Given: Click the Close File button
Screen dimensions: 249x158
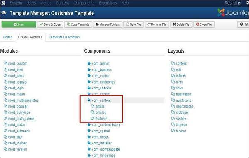Looking at the screenshot, I should pyautogui.click(x=204, y=24).
